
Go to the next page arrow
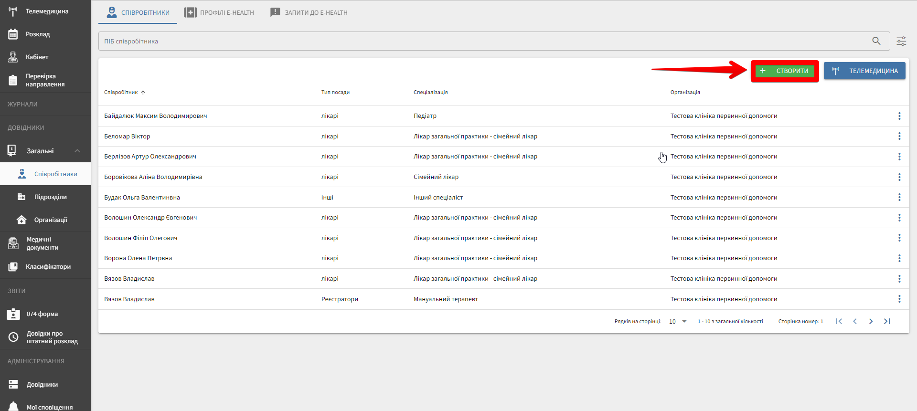(871, 321)
